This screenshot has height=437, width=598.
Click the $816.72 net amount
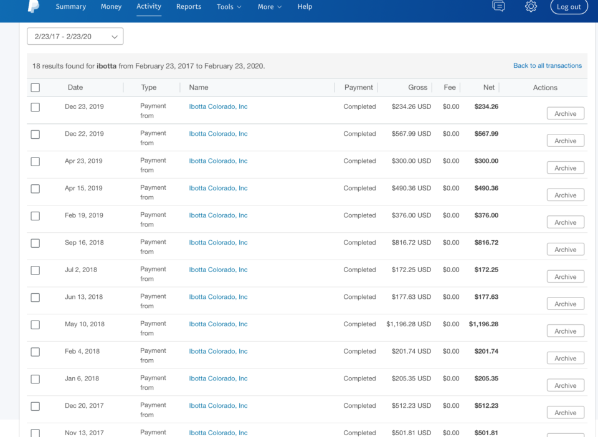486,242
